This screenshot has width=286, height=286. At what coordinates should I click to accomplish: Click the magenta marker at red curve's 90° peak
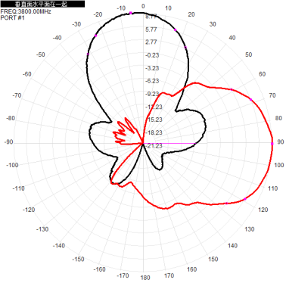(x=272, y=144)
